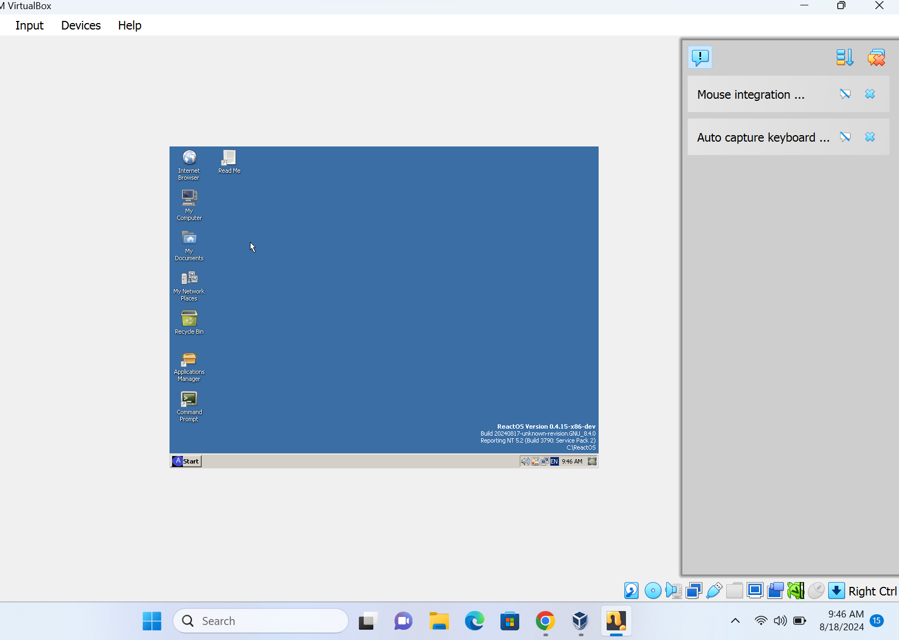Delete all notification messages in the side panel
Screen dimensions: 899x640
tap(876, 57)
